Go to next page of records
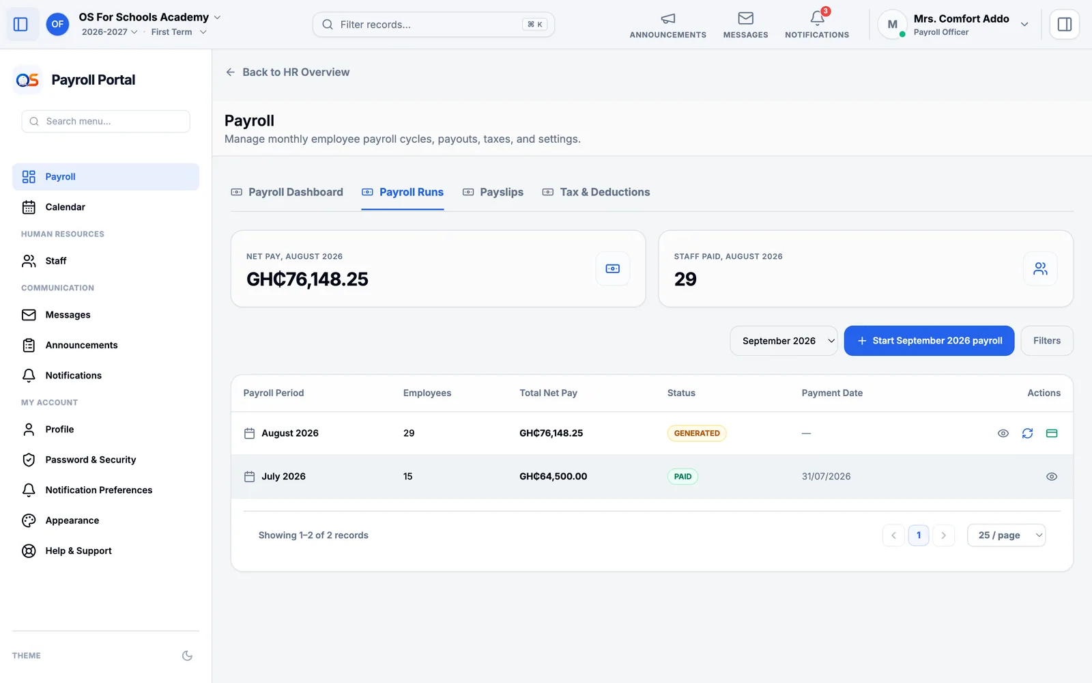This screenshot has width=1092, height=683. tap(943, 535)
